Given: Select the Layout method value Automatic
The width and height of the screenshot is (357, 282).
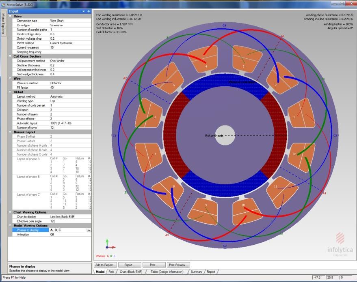Looking at the screenshot, I should coord(70,96).
